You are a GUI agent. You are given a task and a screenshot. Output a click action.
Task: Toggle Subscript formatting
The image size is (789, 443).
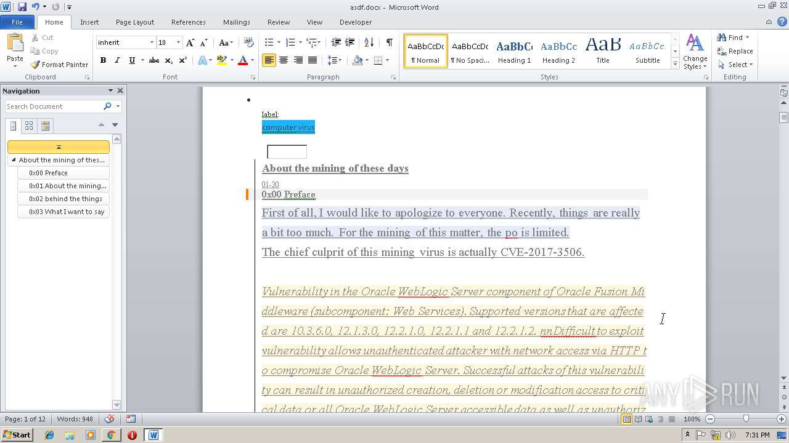click(169, 60)
